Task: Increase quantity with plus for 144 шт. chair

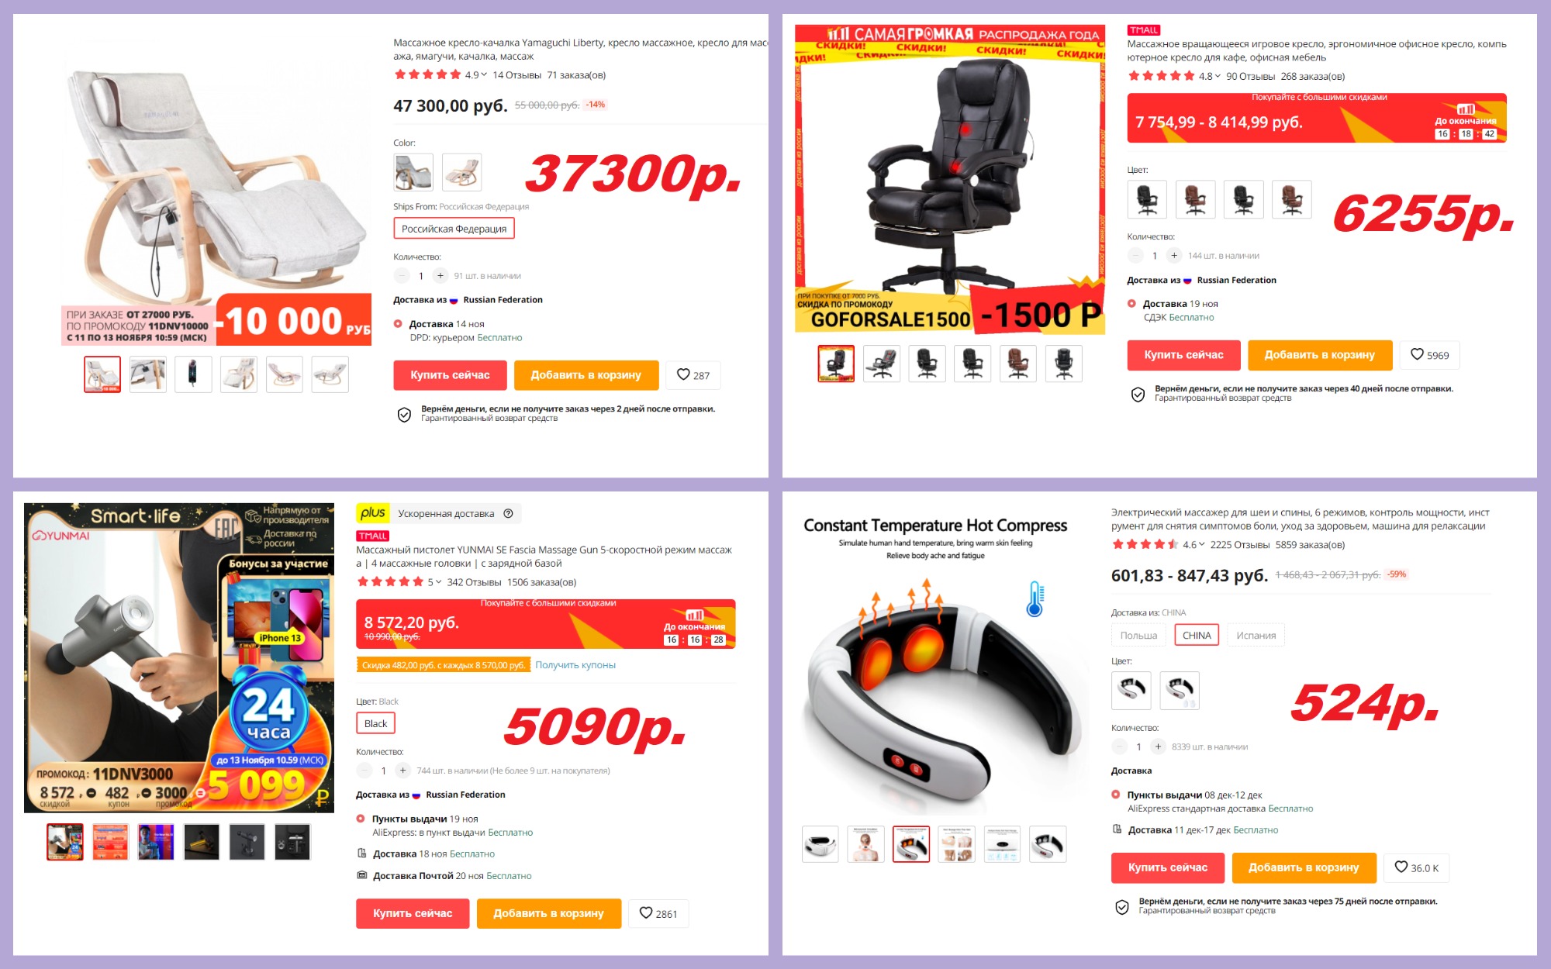Action: coord(1174,256)
